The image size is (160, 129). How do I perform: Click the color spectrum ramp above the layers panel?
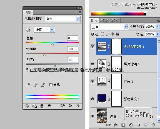coord(119,14)
